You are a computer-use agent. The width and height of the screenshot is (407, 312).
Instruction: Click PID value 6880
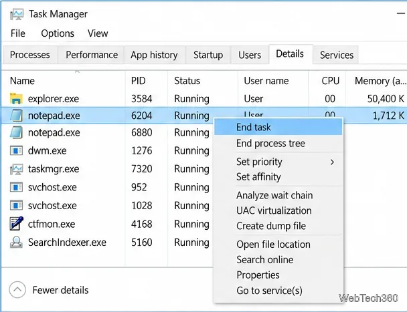(x=142, y=132)
